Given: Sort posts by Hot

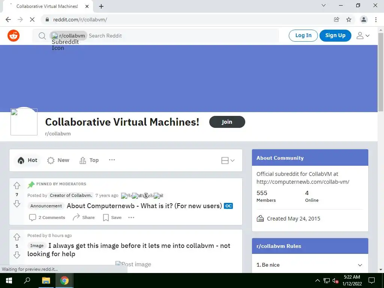Looking at the screenshot, I should (x=27, y=160).
